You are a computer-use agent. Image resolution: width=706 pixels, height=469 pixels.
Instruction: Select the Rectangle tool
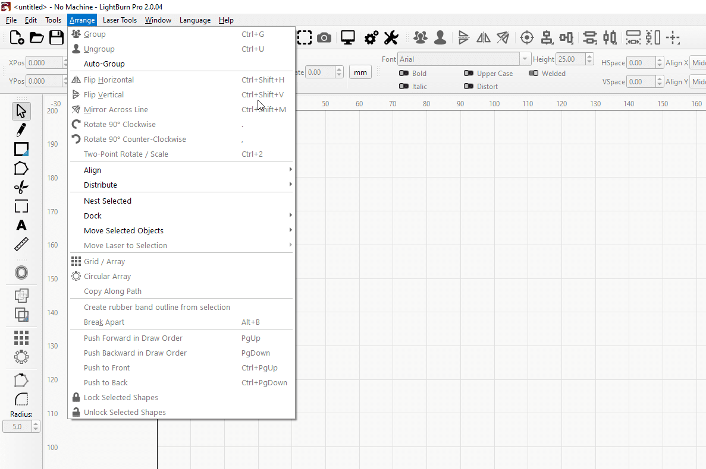21,149
